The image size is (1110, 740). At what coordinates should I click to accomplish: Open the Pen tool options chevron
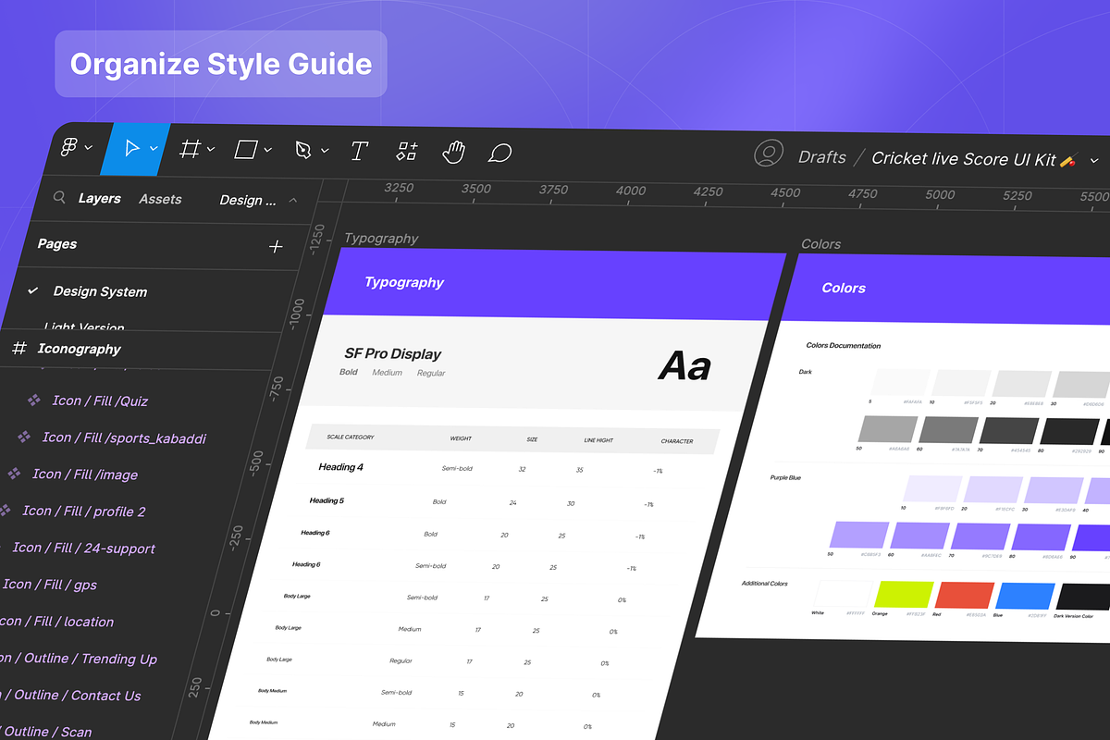325,151
